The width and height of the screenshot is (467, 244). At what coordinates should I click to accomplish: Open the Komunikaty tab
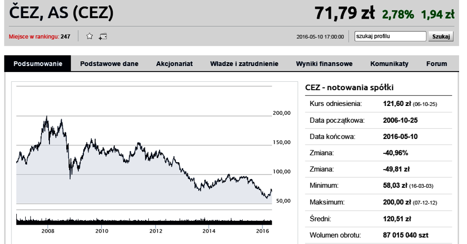[x=389, y=64]
